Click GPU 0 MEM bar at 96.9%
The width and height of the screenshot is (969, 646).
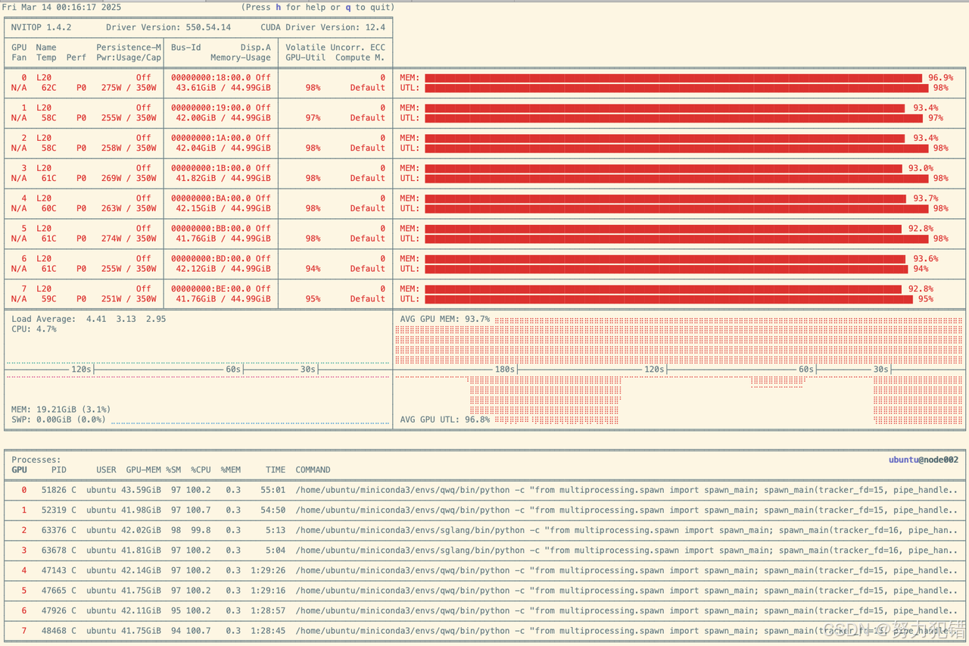click(673, 77)
